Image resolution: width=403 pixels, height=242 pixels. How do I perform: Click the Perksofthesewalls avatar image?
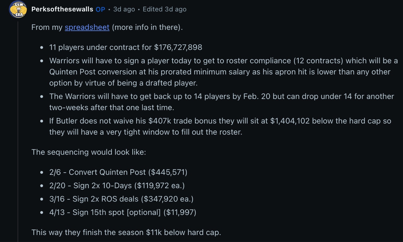(x=18, y=9)
